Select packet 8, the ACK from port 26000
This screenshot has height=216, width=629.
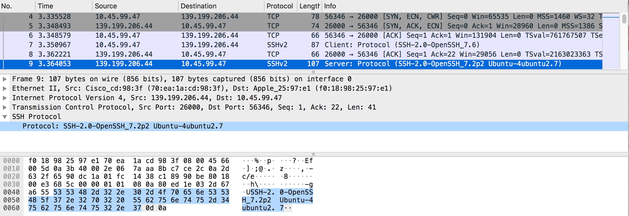point(183,54)
